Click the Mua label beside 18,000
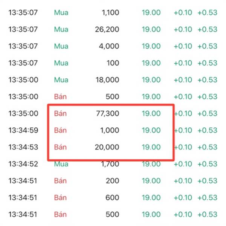The height and width of the screenshot is (226, 226). coord(61,80)
